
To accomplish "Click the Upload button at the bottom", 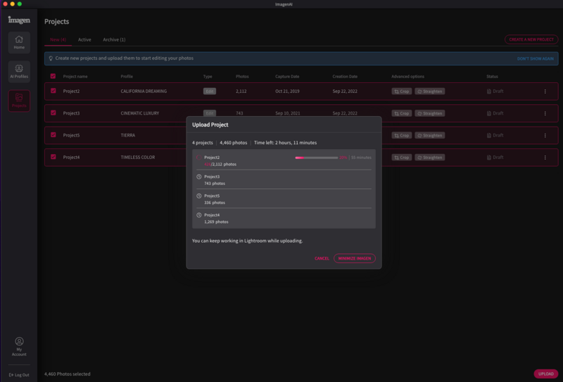I will point(546,374).
